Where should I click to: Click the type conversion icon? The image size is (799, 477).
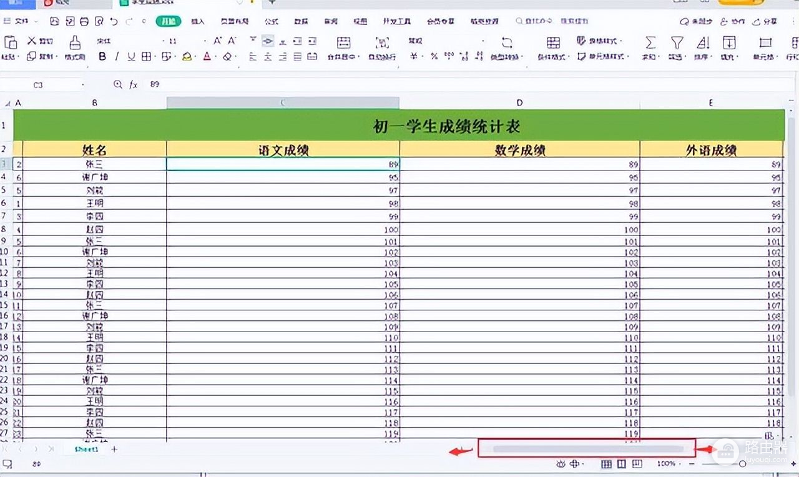click(x=507, y=42)
